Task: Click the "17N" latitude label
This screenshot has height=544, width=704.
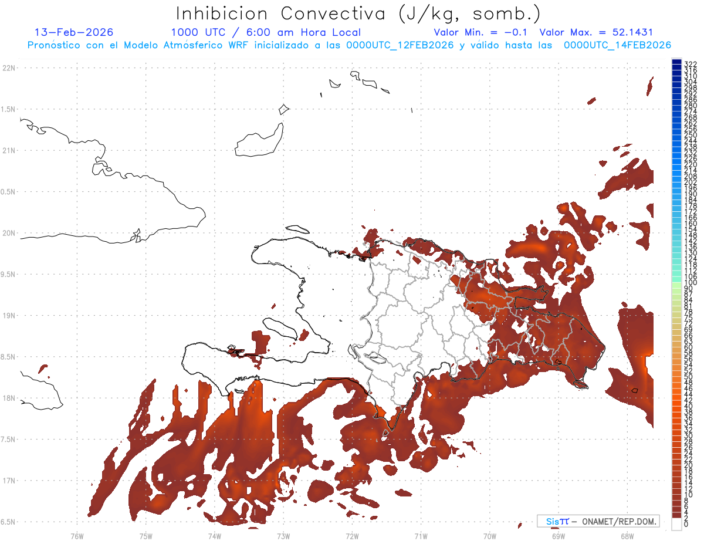Action: 10,481
